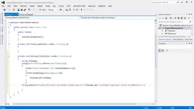Click the Open File toolbar icon
194x109 pixels.
click(18, 10)
